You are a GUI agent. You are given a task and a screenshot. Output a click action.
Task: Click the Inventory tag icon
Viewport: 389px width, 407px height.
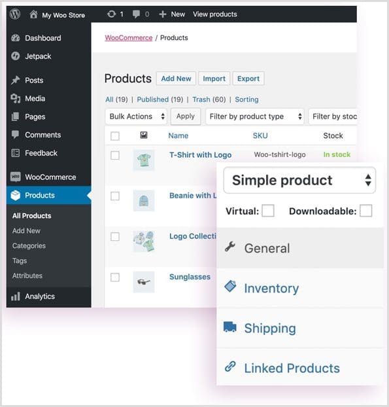pyautogui.click(x=230, y=287)
